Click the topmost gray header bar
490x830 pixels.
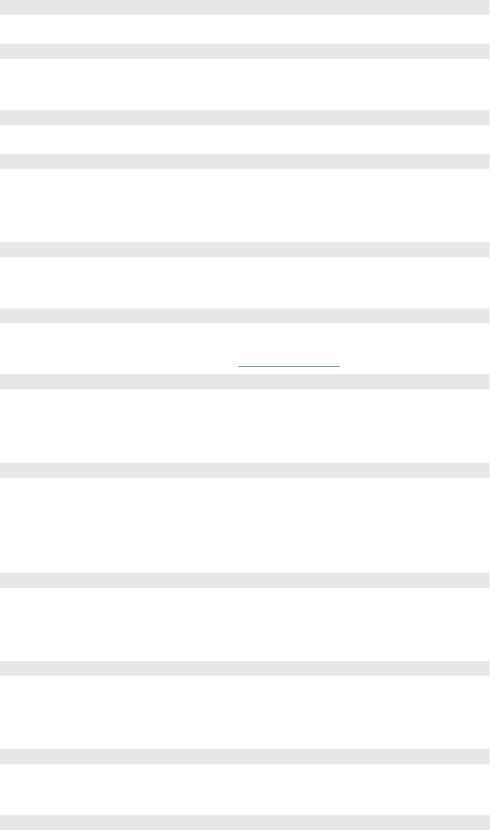pyautogui.click(x=245, y=7)
